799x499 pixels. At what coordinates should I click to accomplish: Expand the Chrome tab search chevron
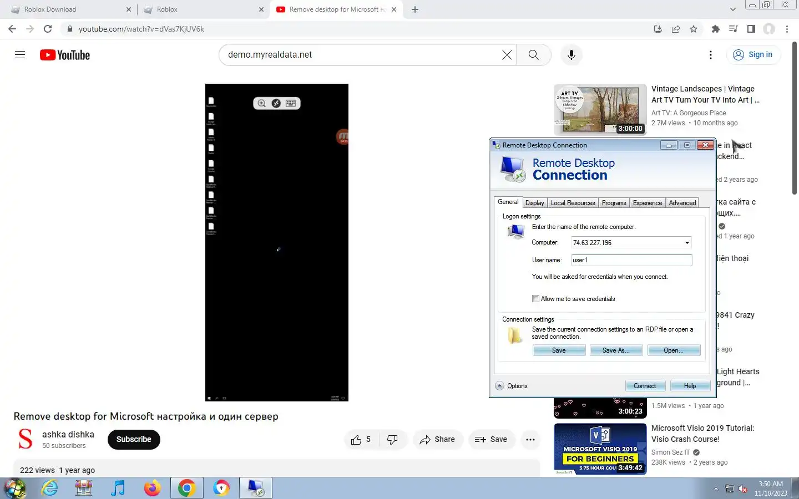732,9
